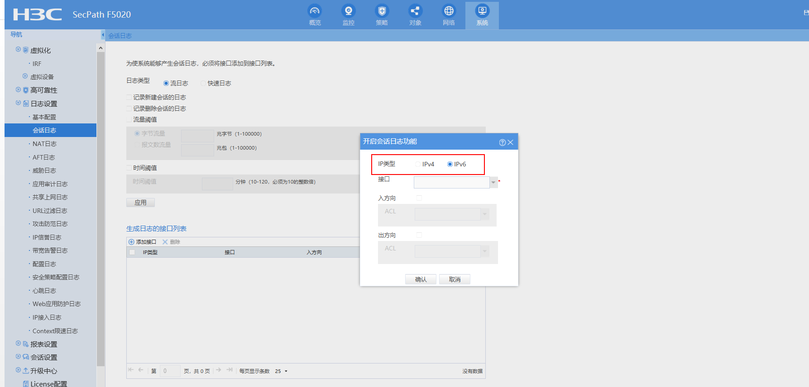
Task: Check the 入方向 checkbox
Action: coord(419,198)
